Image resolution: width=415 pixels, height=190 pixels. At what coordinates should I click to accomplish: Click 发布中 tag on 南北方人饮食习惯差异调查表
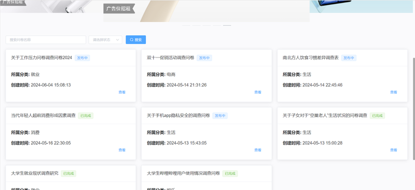tap(349, 58)
